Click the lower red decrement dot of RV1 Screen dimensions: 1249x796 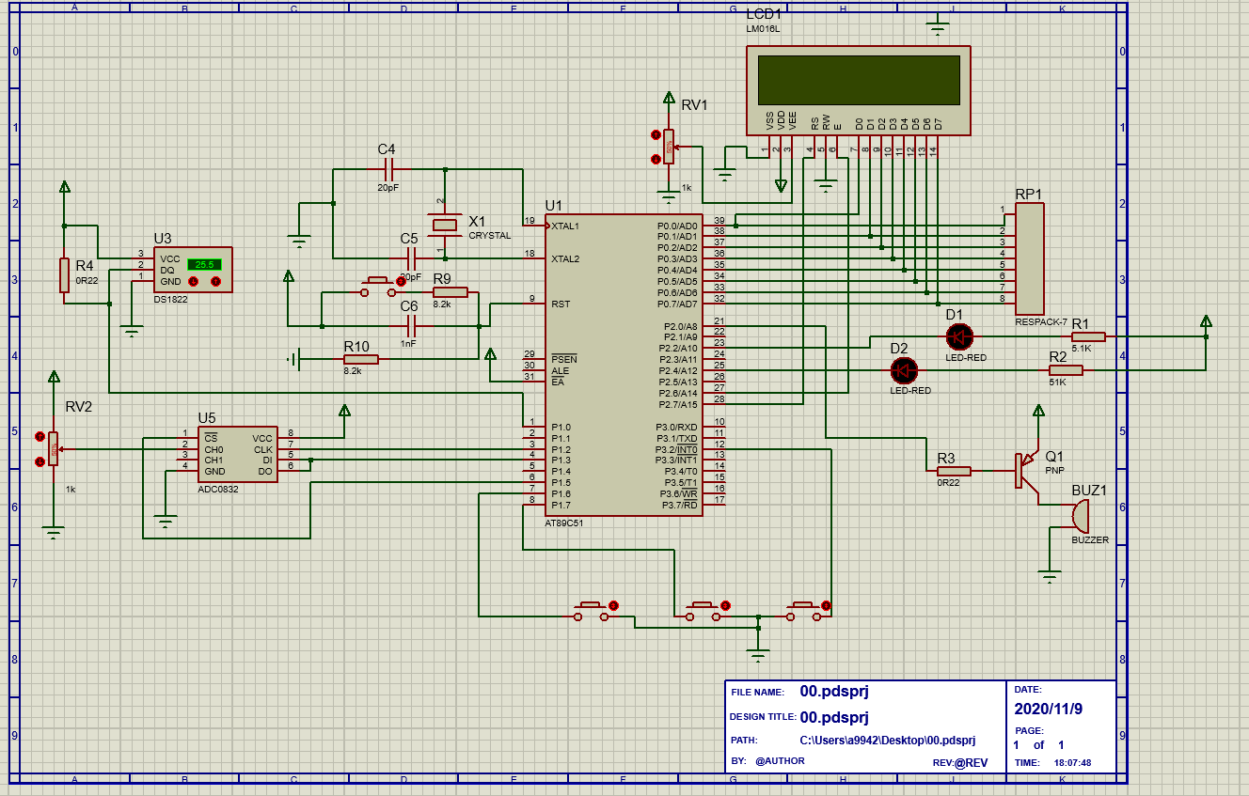tap(656, 159)
